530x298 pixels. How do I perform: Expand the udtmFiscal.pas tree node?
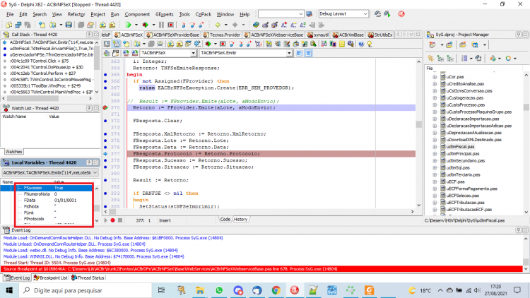pos(435,147)
